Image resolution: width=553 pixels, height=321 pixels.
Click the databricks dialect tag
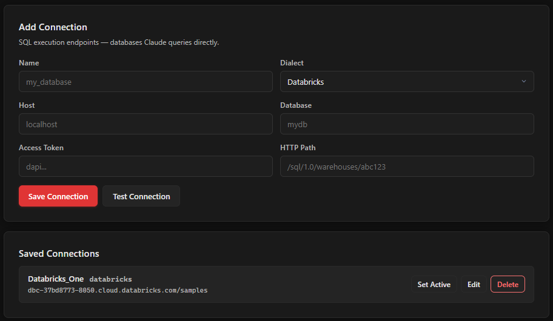pos(111,279)
